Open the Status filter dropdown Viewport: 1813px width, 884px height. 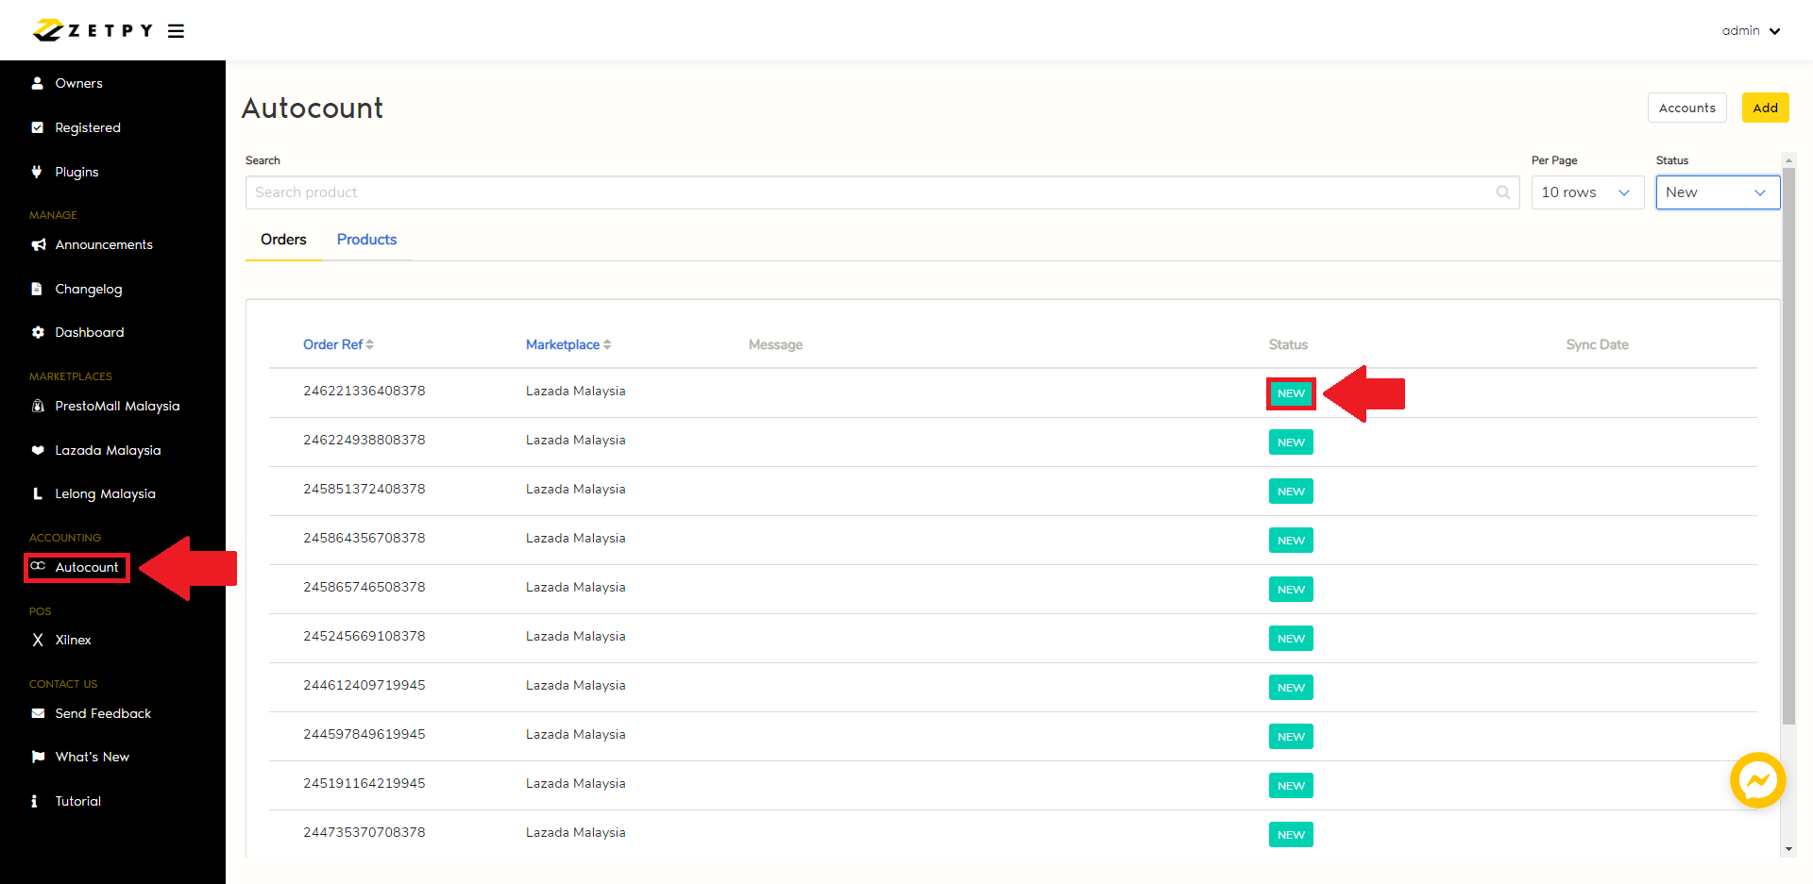[x=1718, y=192]
